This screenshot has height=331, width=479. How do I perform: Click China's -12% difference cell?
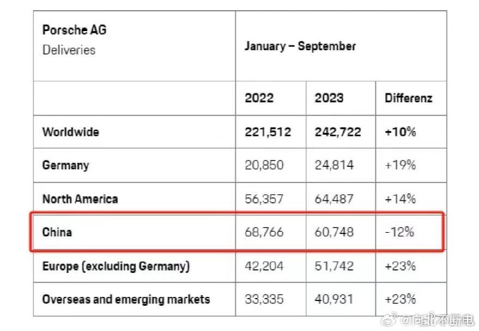point(399,232)
